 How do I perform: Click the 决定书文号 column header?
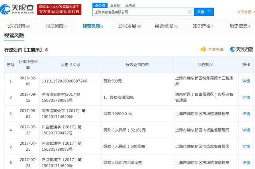pos(70,65)
